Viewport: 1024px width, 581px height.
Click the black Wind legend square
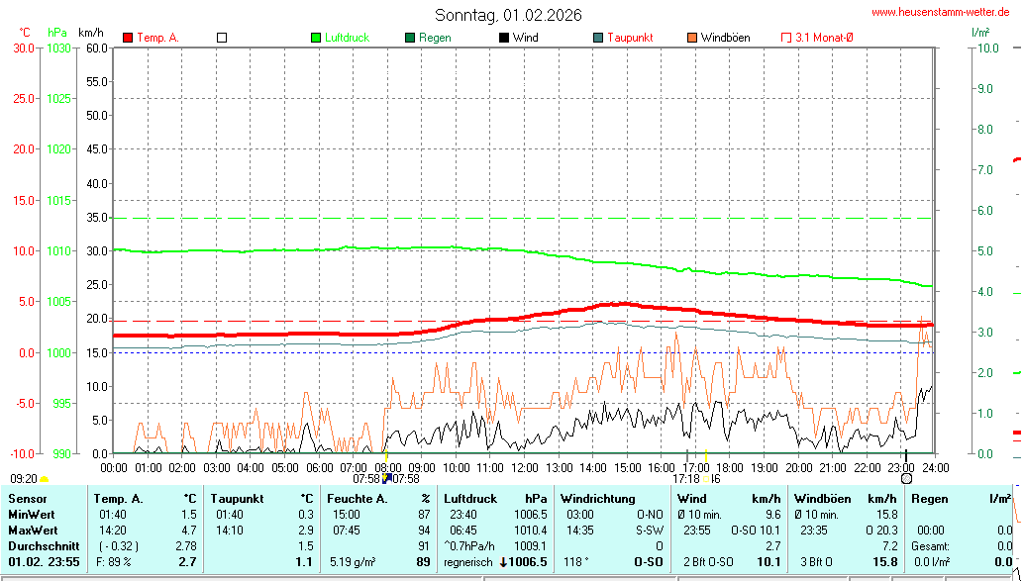pyautogui.click(x=504, y=38)
